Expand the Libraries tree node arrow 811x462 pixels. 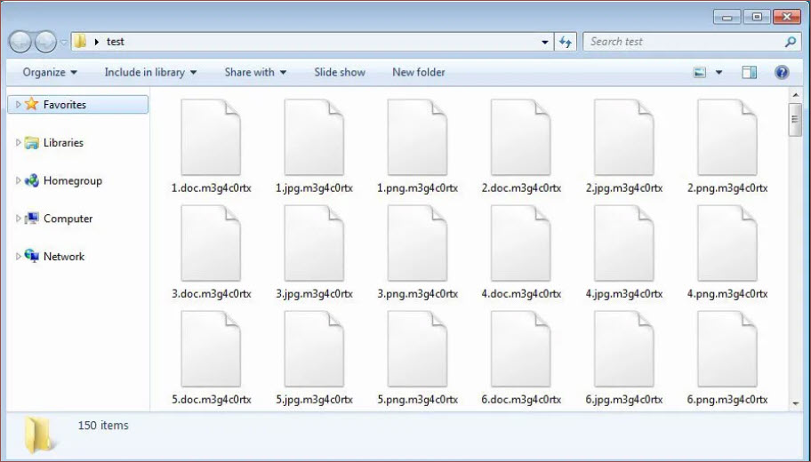pyautogui.click(x=19, y=143)
